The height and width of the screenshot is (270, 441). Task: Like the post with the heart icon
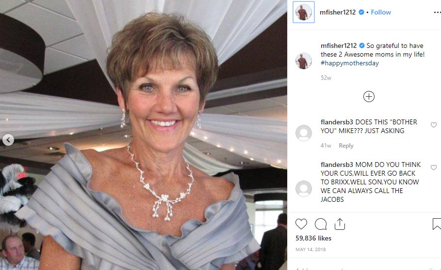(x=301, y=224)
